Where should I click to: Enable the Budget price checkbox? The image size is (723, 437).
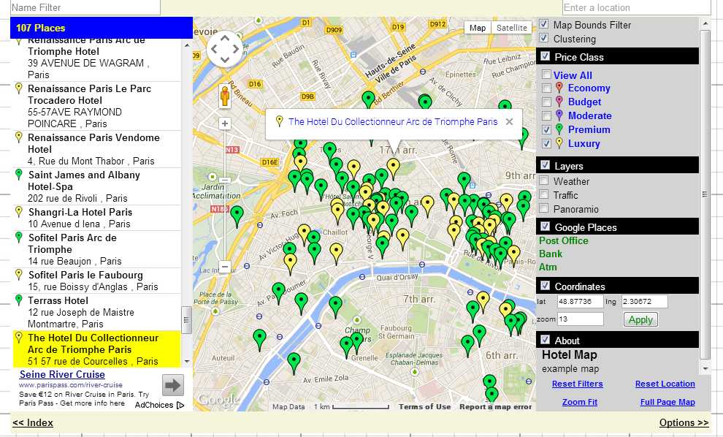click(x=546, y=102)
